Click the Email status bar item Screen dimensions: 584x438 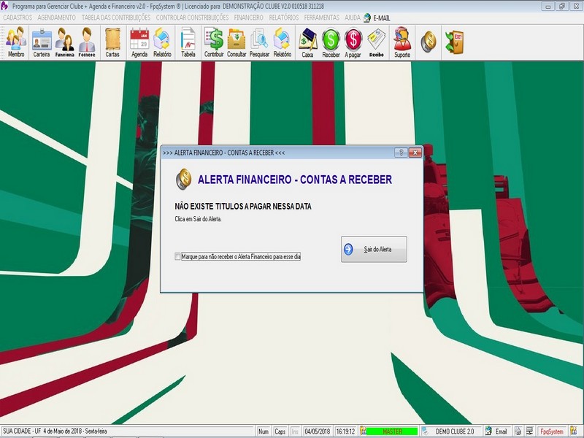[496, 431]
